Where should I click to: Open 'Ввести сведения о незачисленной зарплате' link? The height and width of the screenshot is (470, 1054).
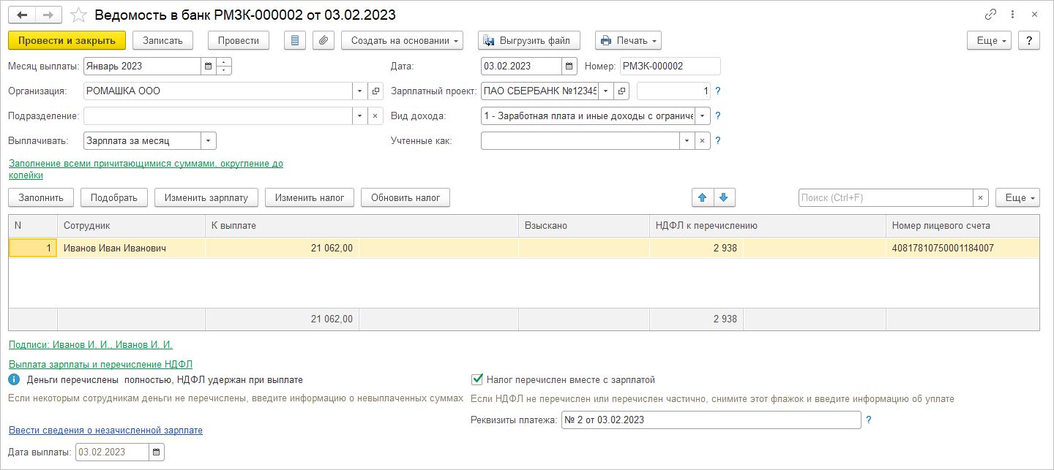tap(105, 431)
